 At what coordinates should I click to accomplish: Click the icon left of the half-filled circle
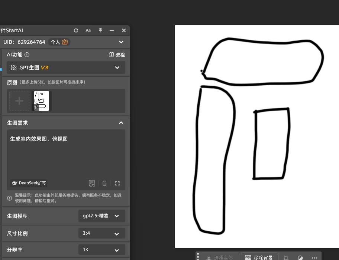pos(286,258)
